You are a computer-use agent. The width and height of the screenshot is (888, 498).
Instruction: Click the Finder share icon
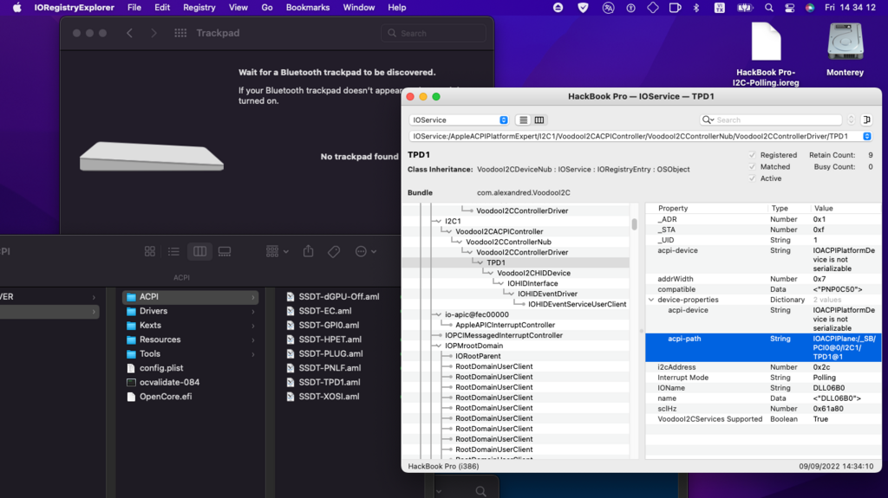(x=308, y=251)
